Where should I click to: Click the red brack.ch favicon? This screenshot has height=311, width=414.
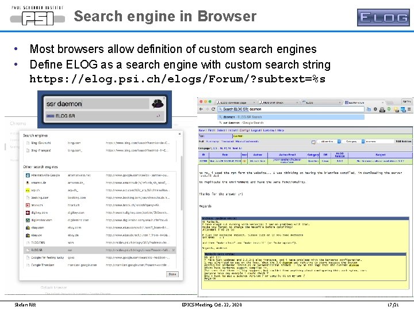coord(28,205)
